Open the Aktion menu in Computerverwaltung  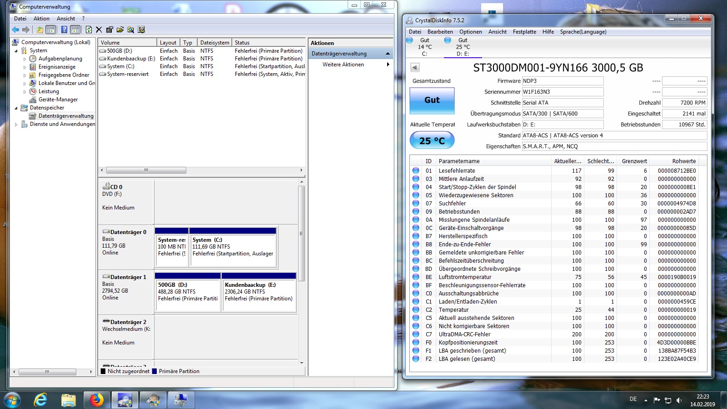point(41,19)
